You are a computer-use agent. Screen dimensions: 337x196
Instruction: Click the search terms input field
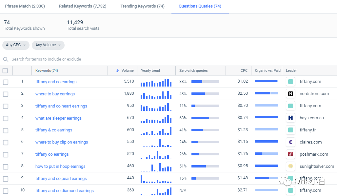click(98, 59)
